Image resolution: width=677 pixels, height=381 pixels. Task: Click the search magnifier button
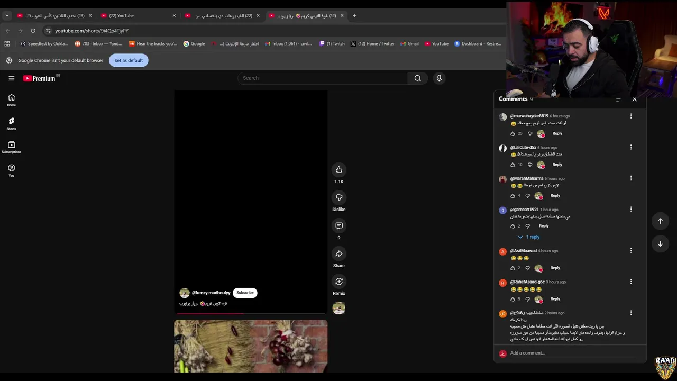tap(418, 78)
